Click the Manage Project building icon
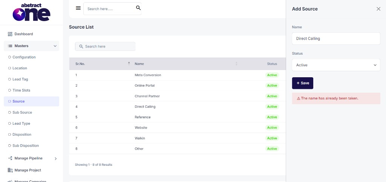The width and height of the screenshot is (386, 182). [10, 170]
